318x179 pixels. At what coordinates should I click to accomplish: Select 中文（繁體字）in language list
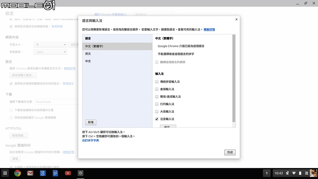117,46
